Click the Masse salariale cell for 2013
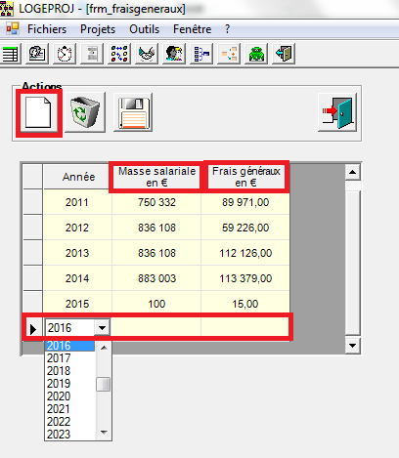 pyautogui.click(x=156, y=253)
